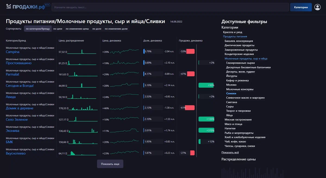Open Сегодня и Всегда! brand link
The image size is (326, 178).
pos(20,86)
